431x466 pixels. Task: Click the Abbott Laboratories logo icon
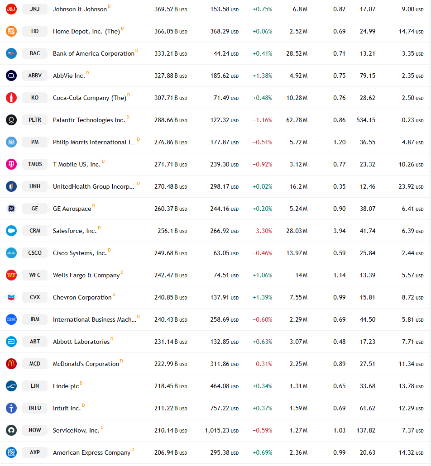click(x=11, y=342)
